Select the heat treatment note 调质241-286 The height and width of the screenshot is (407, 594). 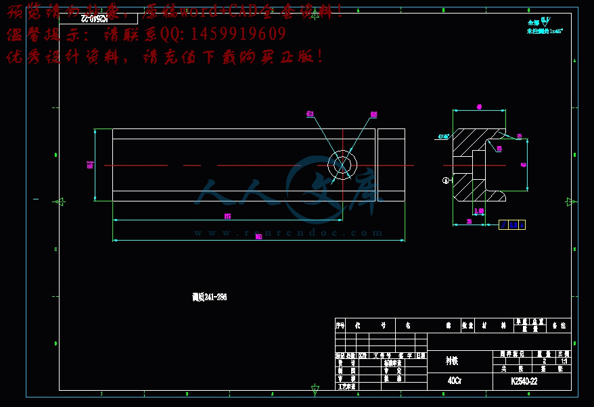(209, 297)
